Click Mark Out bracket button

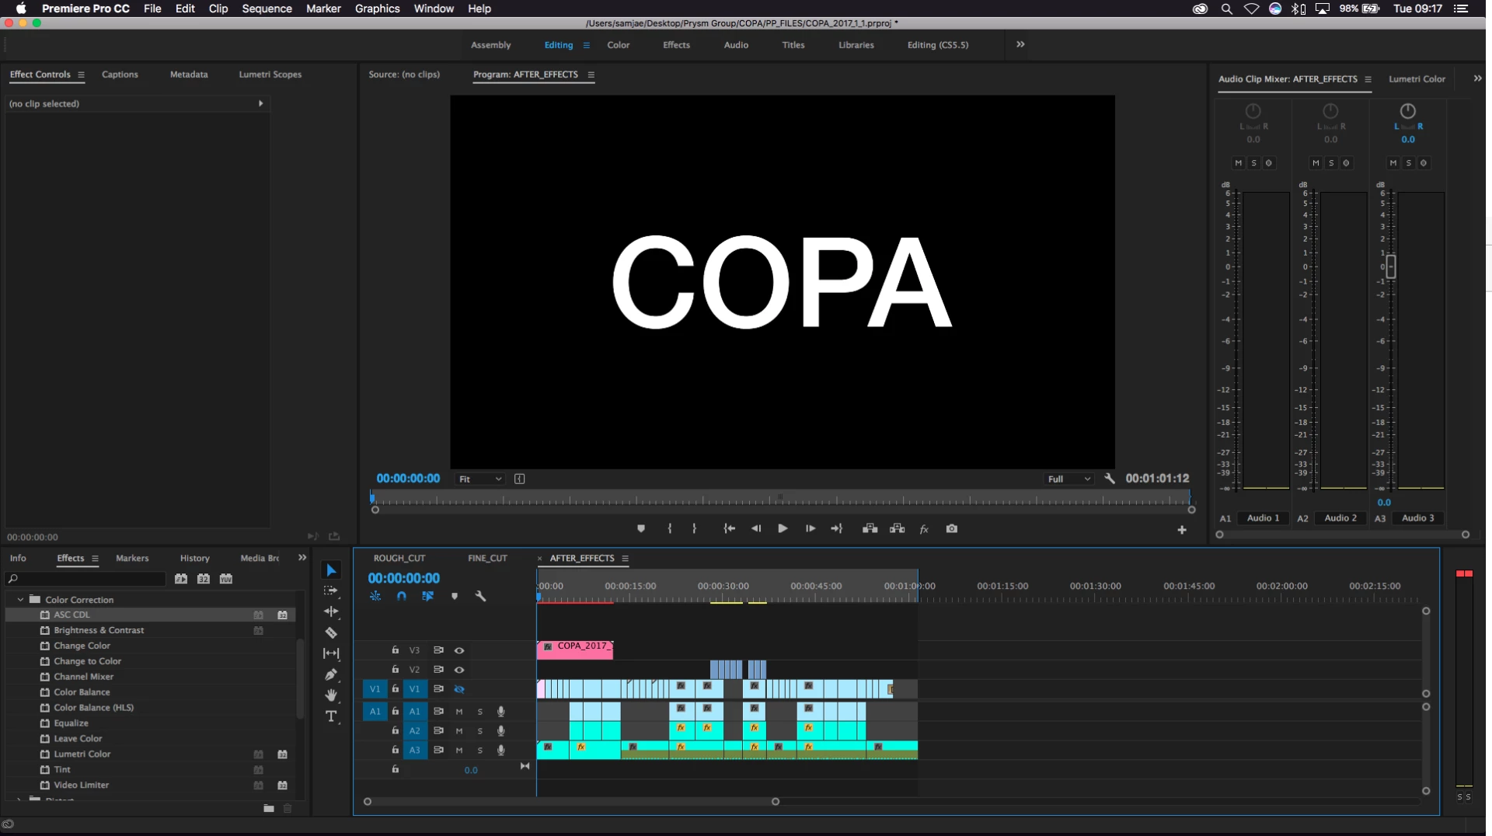(694, 528)
